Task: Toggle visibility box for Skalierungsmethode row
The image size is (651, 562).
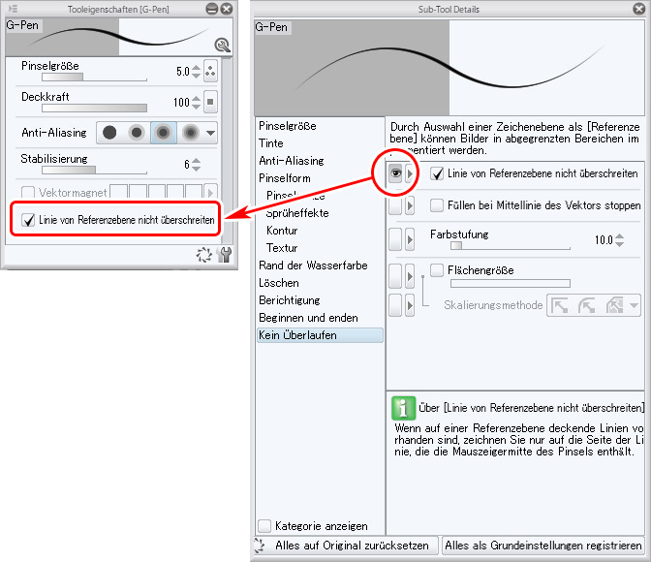Action: pyautogui.click(x=395, y=305)
